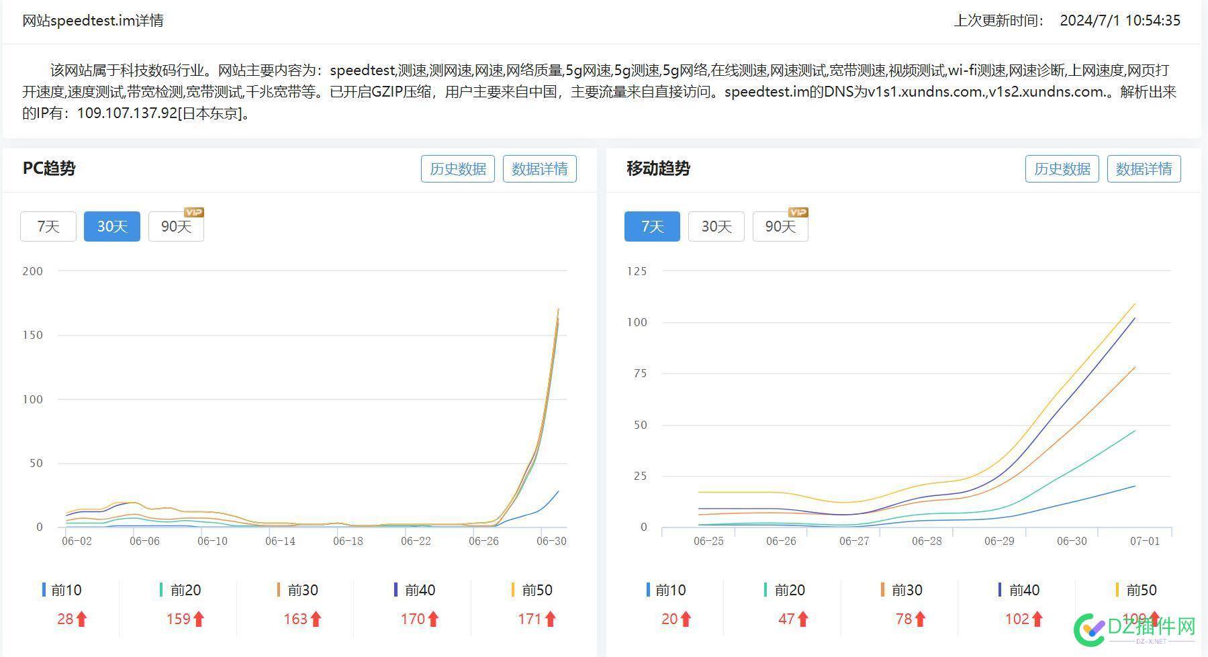Select 30天 tab in mobile trend
This screenshot has height=657, width=1208.
pos(716,226)
